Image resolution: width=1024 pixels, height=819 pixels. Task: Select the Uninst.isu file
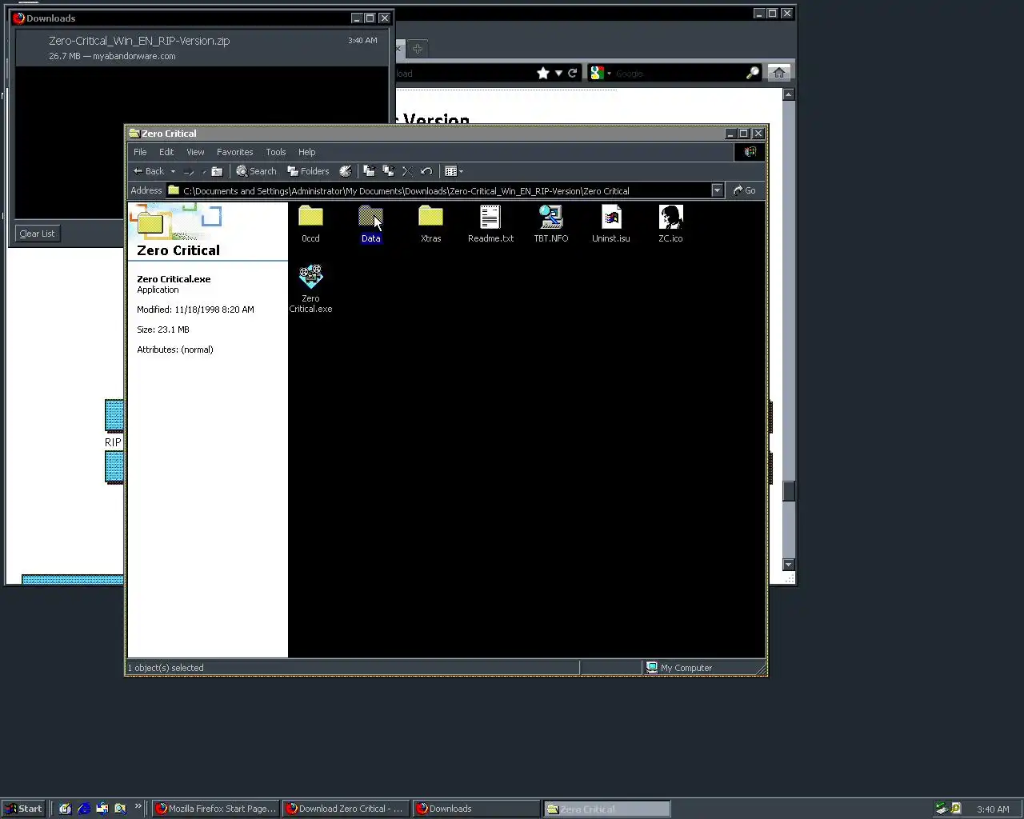[x=610, y=224]
